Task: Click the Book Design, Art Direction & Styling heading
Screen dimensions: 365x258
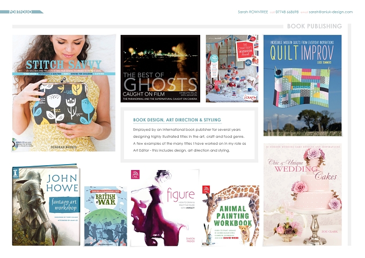Action: point(177,120)
